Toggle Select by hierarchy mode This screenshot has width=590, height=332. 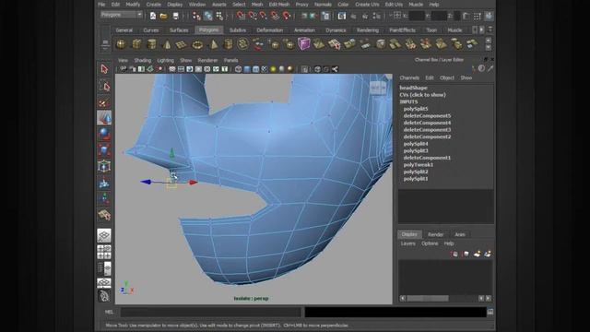(196, 16)
